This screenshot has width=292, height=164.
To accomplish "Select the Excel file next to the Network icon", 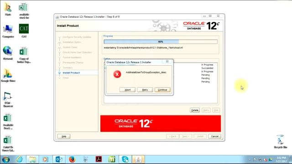I will [24, 55].
